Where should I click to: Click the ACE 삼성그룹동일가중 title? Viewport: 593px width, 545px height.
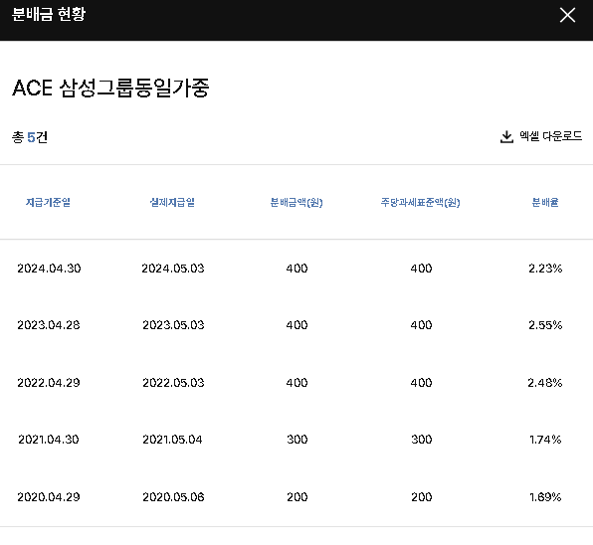pyautogui.click(x=110, y=89)
